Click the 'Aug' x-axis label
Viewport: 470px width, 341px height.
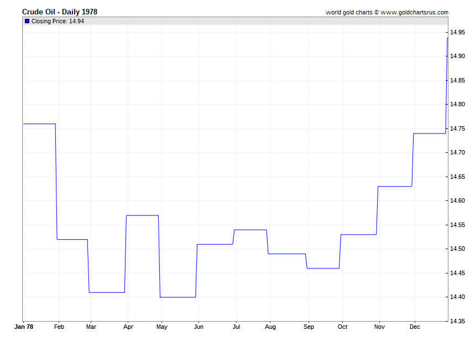pyautogui.click(x=270, y=327)
